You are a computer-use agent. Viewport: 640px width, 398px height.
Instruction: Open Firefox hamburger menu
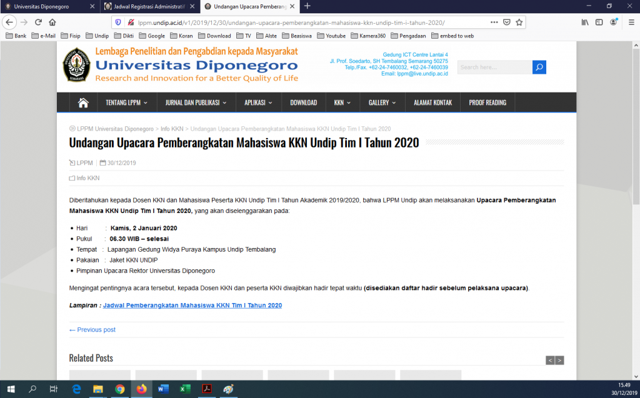coord(630,22)
